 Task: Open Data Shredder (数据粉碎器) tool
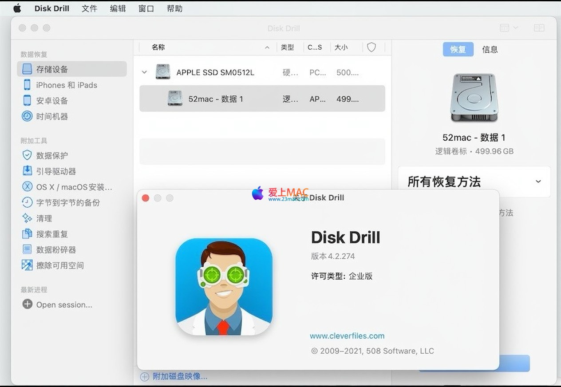click(x=56, y=250)
